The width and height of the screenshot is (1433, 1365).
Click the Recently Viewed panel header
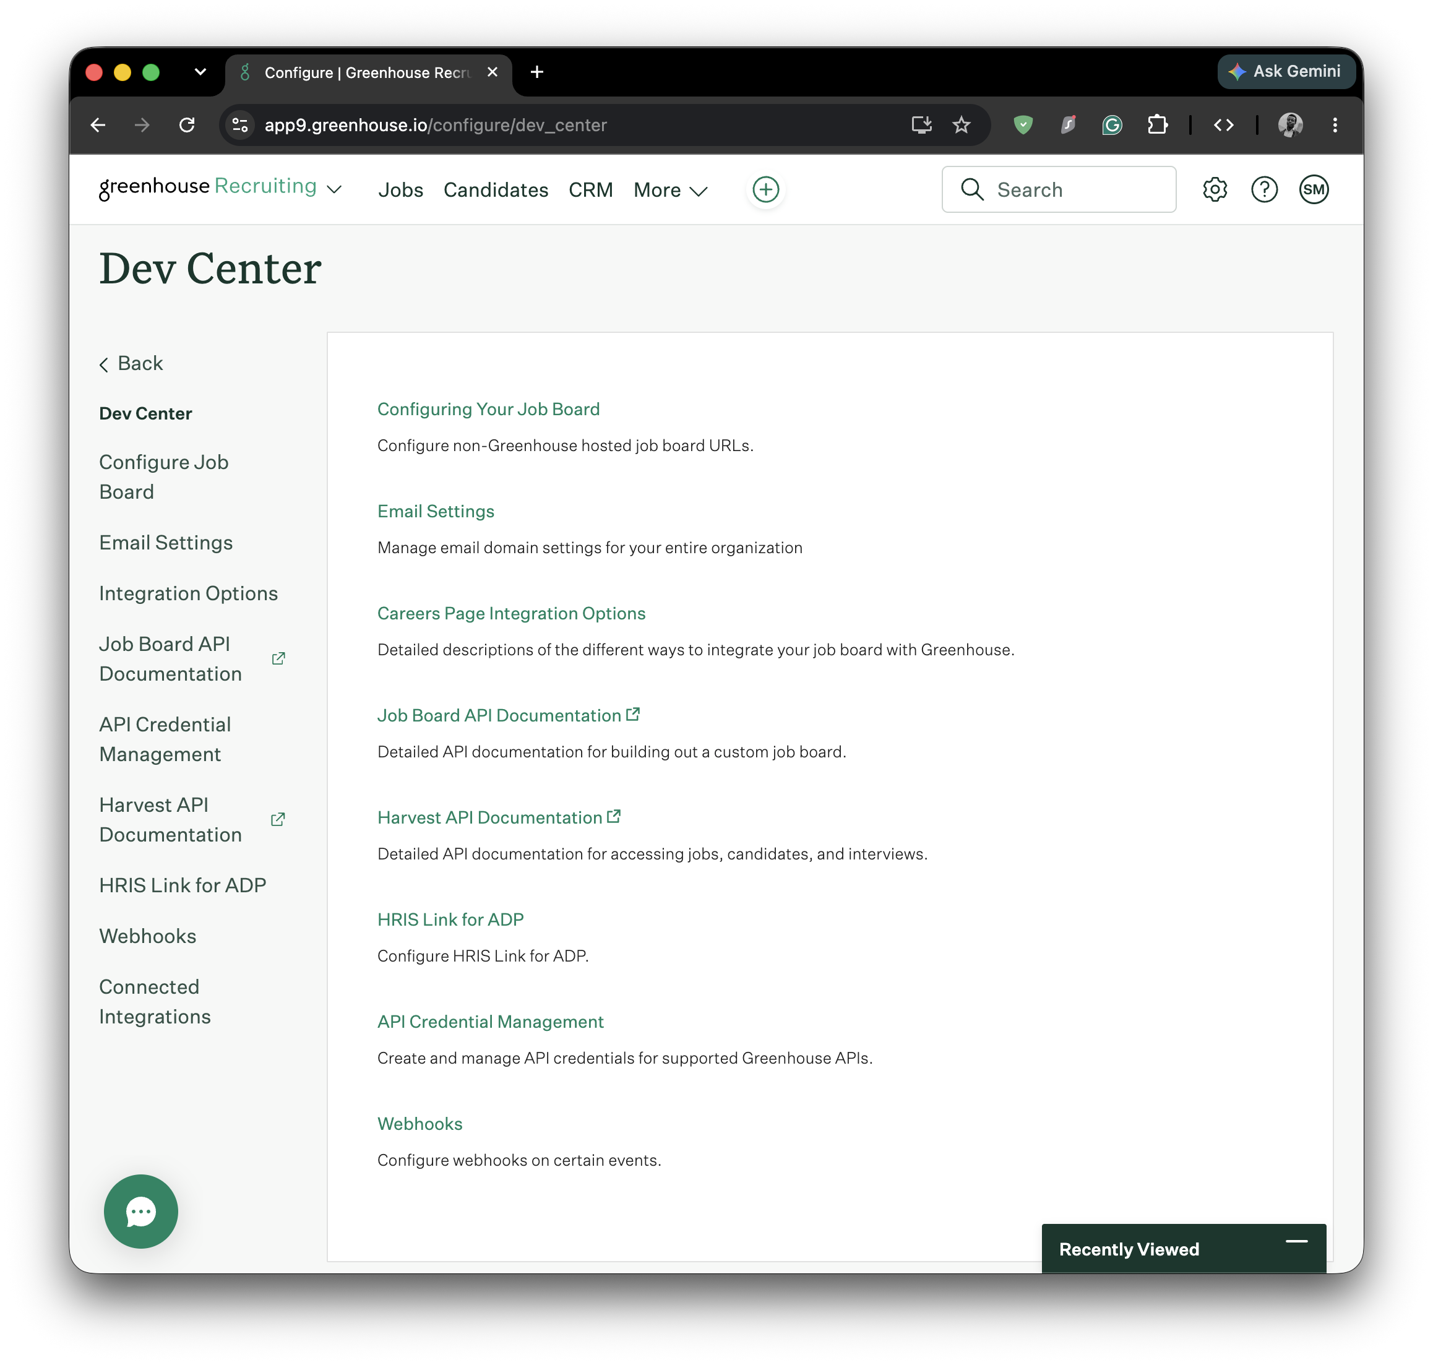point(1184,1248)
